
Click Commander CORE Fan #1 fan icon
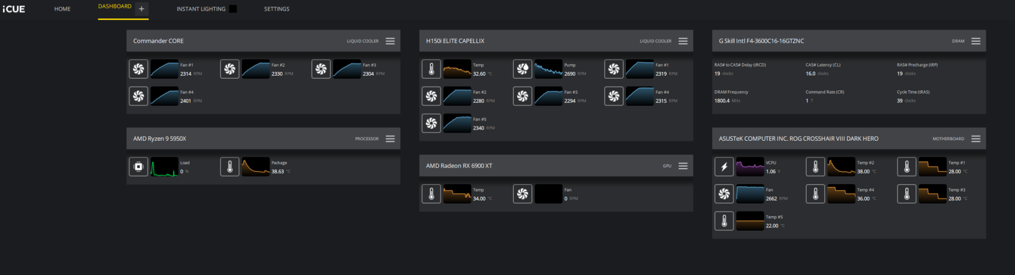point(139,69)
